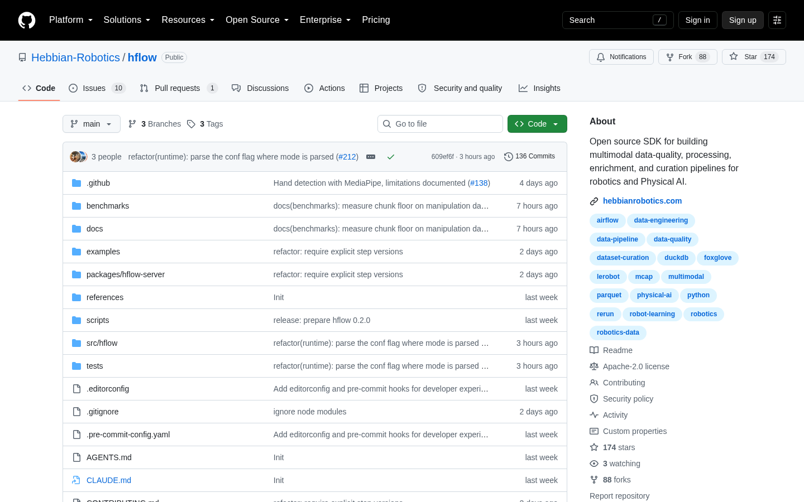Click the examples folder icon
The image size is (804, 502).
(x=76, y=252)
